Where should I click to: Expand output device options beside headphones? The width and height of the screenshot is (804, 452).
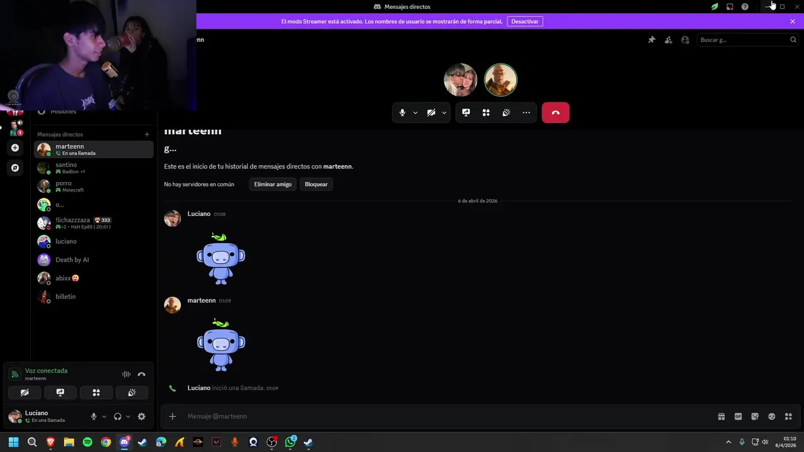[128, 417]
